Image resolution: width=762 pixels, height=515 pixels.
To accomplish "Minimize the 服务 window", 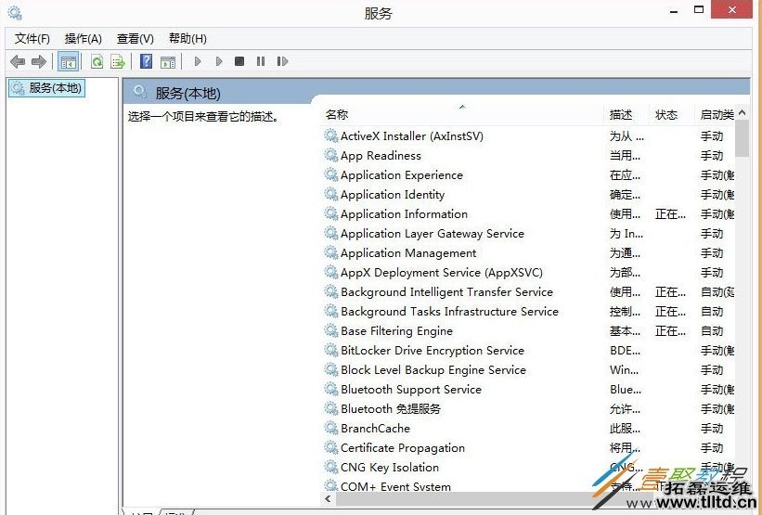I will pos(674,11).
